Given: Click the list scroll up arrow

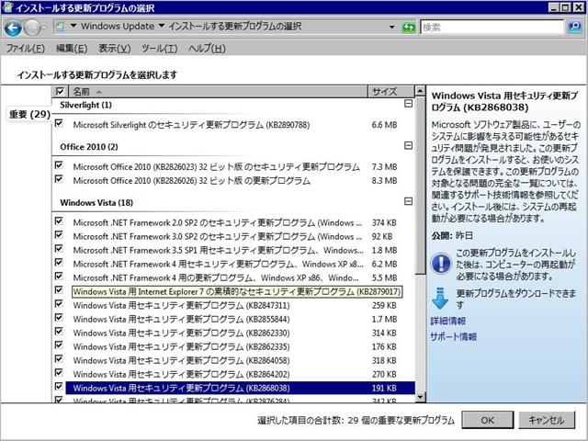Looking at the screenshot, I should pyautogui.click(x=420, y=91).
